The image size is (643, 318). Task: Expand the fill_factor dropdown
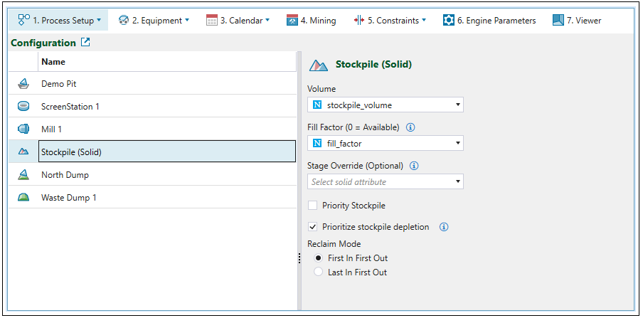tap(386, 144)
